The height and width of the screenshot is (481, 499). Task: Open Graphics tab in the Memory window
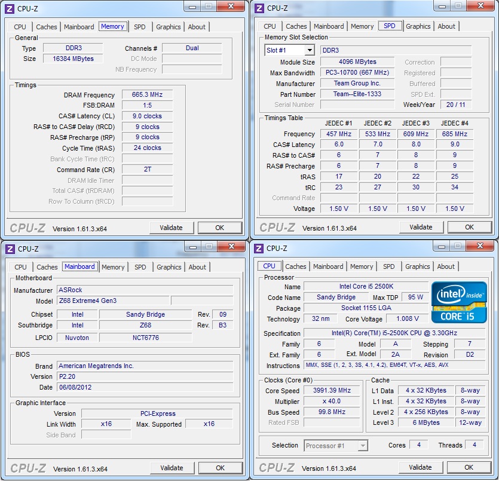(x=169, y=27)
